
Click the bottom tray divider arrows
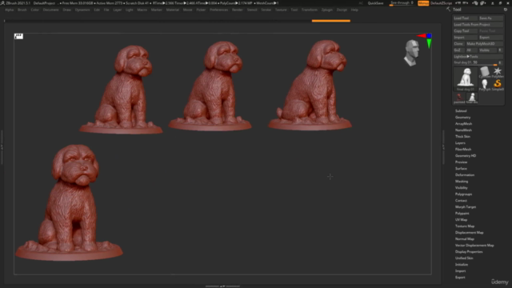click(x=222, y=286)
